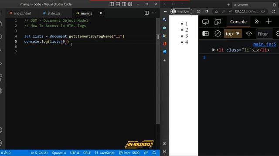Open browser Settings and more ellipsis

coord(166,12)
